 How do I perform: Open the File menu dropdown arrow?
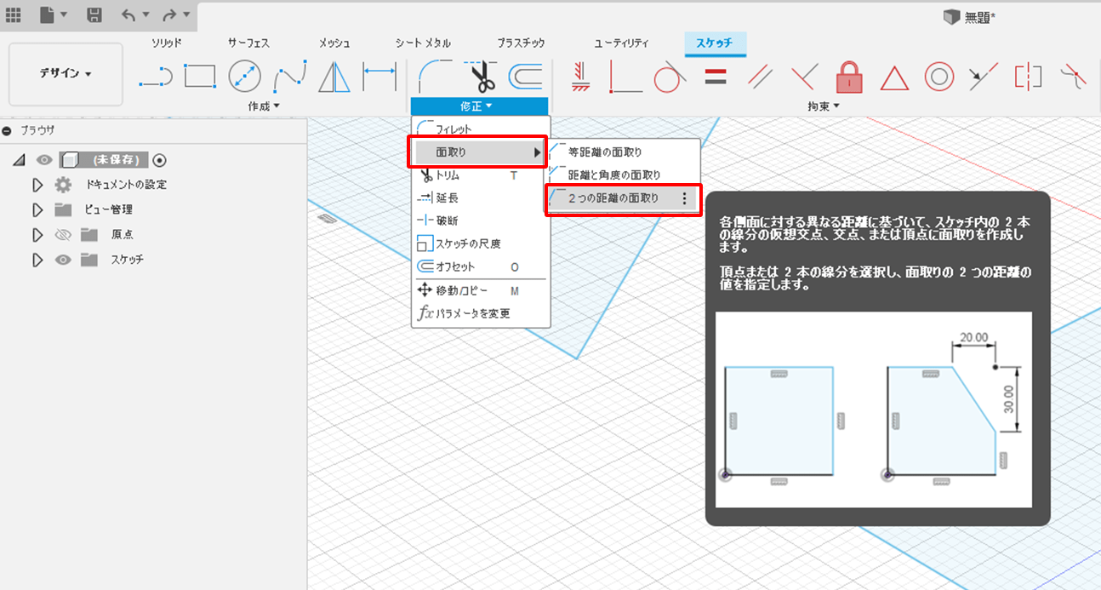tap(65, 14)
